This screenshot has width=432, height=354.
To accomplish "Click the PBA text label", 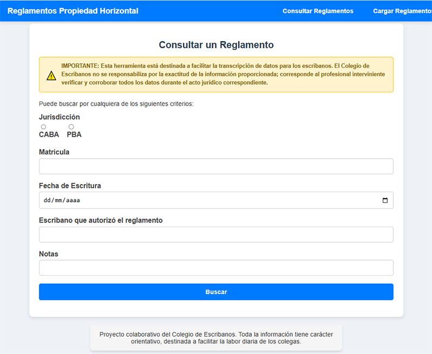I will (74, 134).
